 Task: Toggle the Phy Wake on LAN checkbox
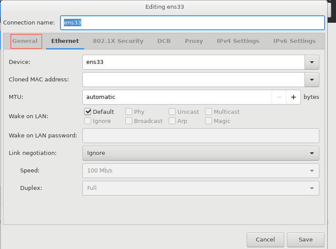tap(129, 112)
